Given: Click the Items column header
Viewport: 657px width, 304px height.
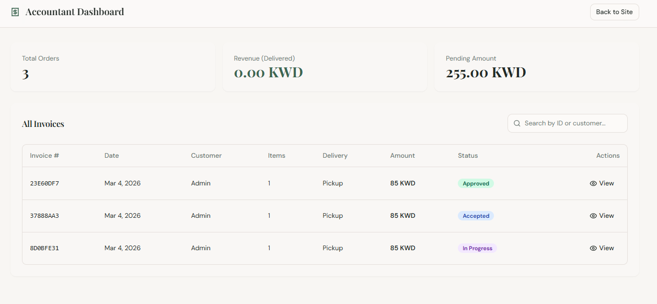Looking at the screenshot, I should coord(276,156).
